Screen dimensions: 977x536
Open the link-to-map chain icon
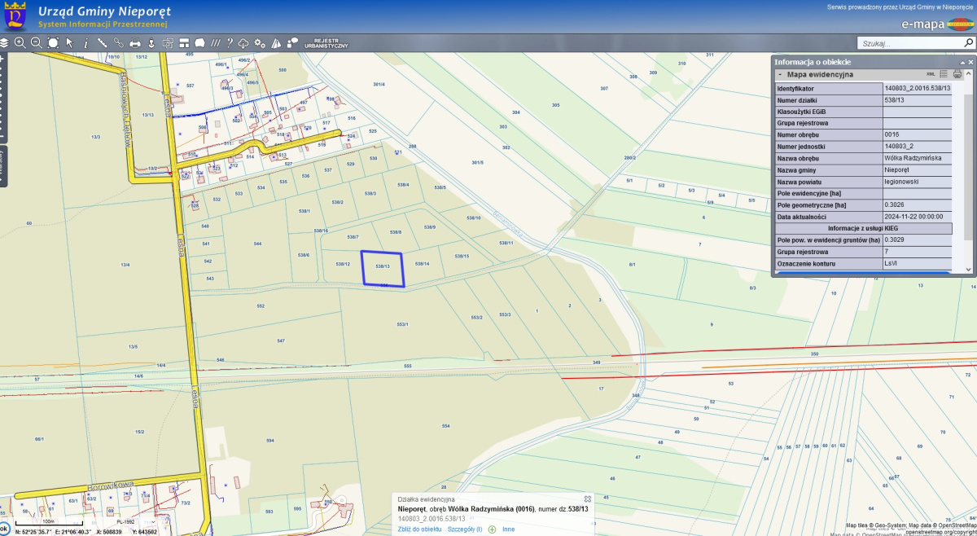[119, 42]
